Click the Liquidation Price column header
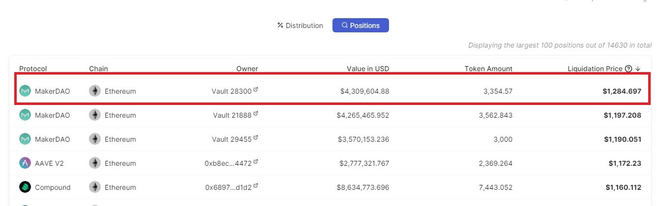Image resolution: width=660 pixels, height=206 pixels. click(x=595, y=69)
